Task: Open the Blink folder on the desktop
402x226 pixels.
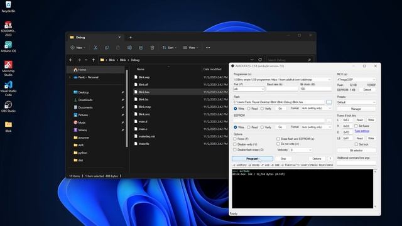Action: [8, 127]
